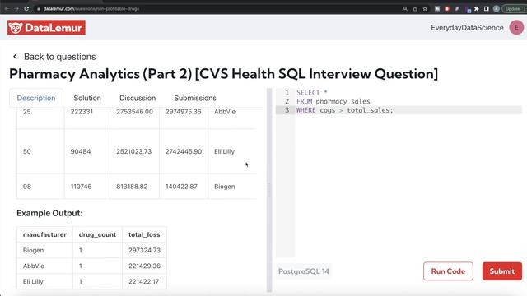The image size is (527, 296).
Task: Click the Biogen cell in the sample data table
Action: coord(225,187)
